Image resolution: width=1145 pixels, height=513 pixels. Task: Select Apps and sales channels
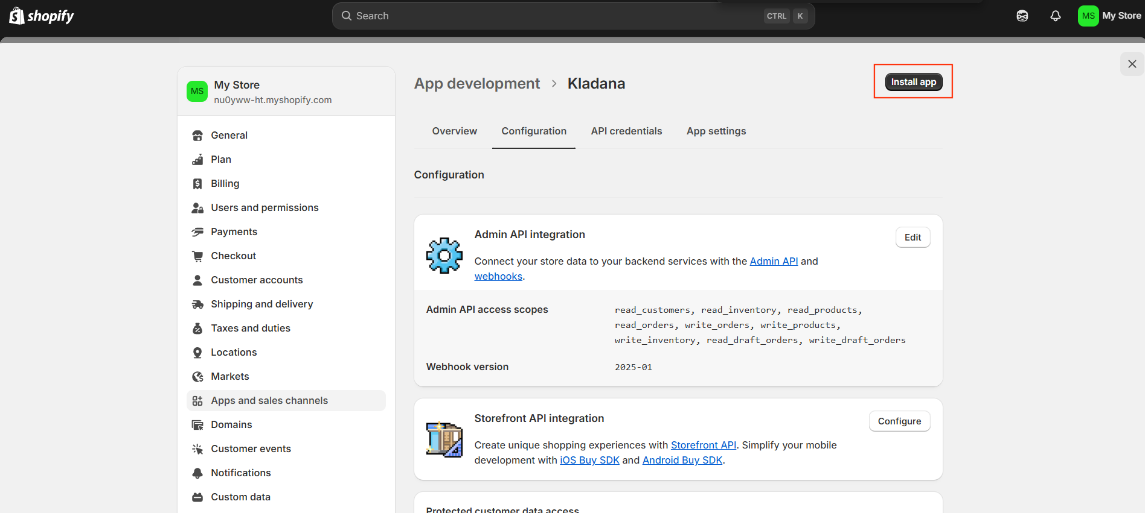286,400
